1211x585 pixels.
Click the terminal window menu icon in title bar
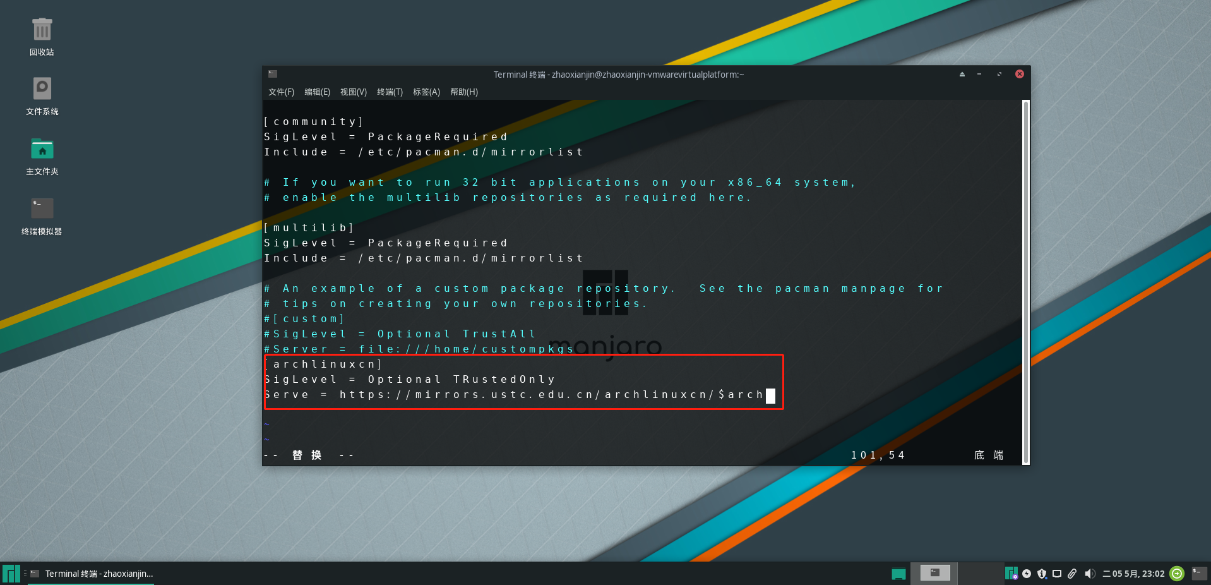tap(272, 74)
